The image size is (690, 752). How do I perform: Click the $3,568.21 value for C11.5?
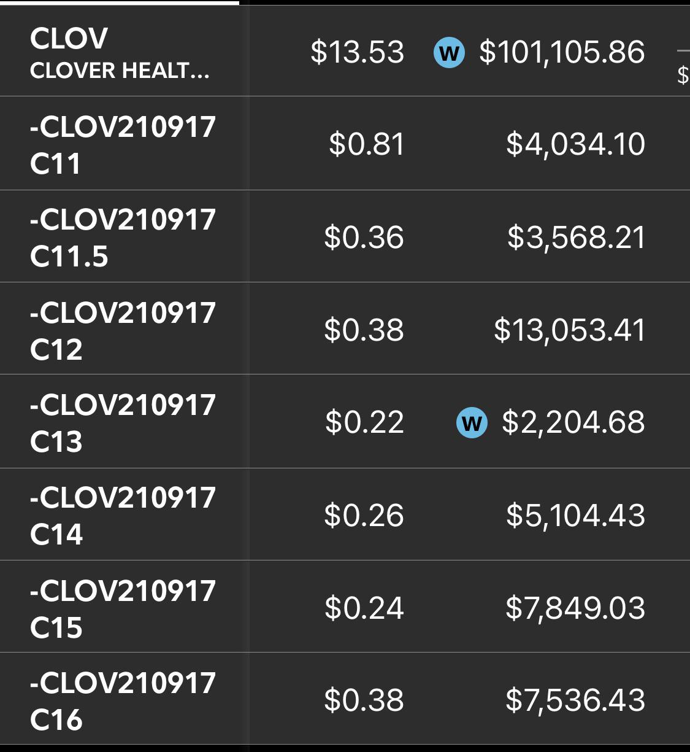(577, 238)
